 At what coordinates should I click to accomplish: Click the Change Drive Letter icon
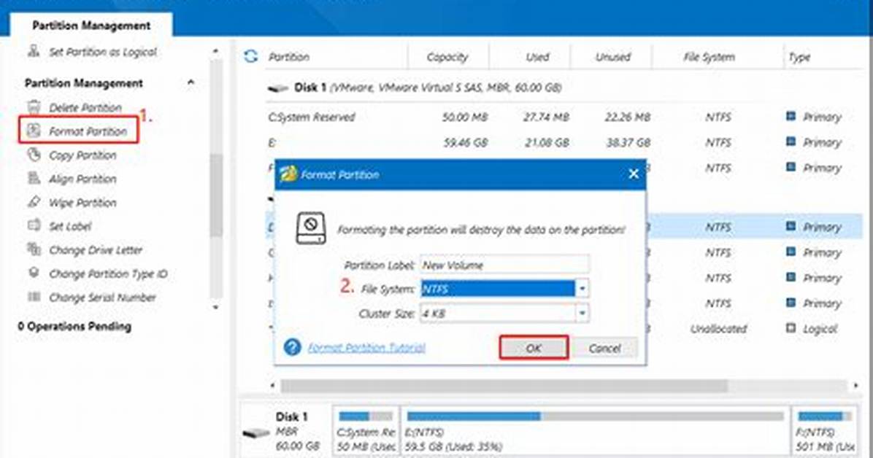click(x=34, y=249)
